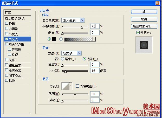Click the 抖动 jitter slider handle
Viewport: 162px width, 118px height.
[x=62, y=101]
